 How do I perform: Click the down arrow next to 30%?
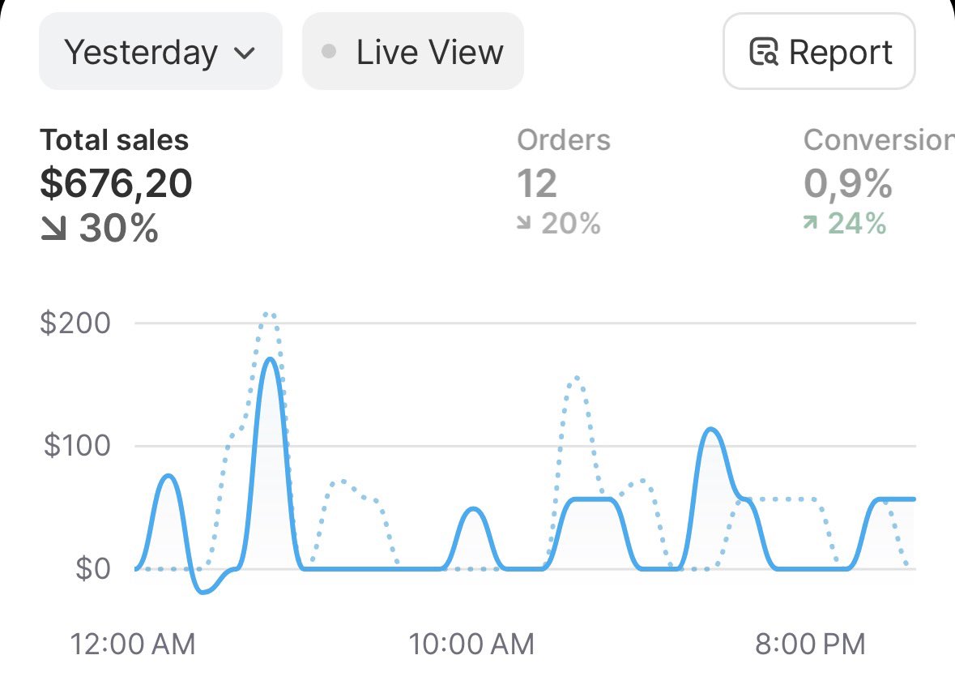pos(55,229)
